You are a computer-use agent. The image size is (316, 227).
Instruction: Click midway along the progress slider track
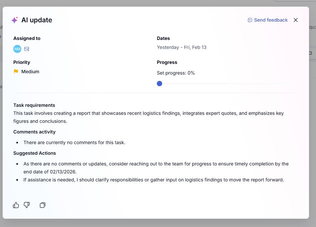[x=226, y=83]
